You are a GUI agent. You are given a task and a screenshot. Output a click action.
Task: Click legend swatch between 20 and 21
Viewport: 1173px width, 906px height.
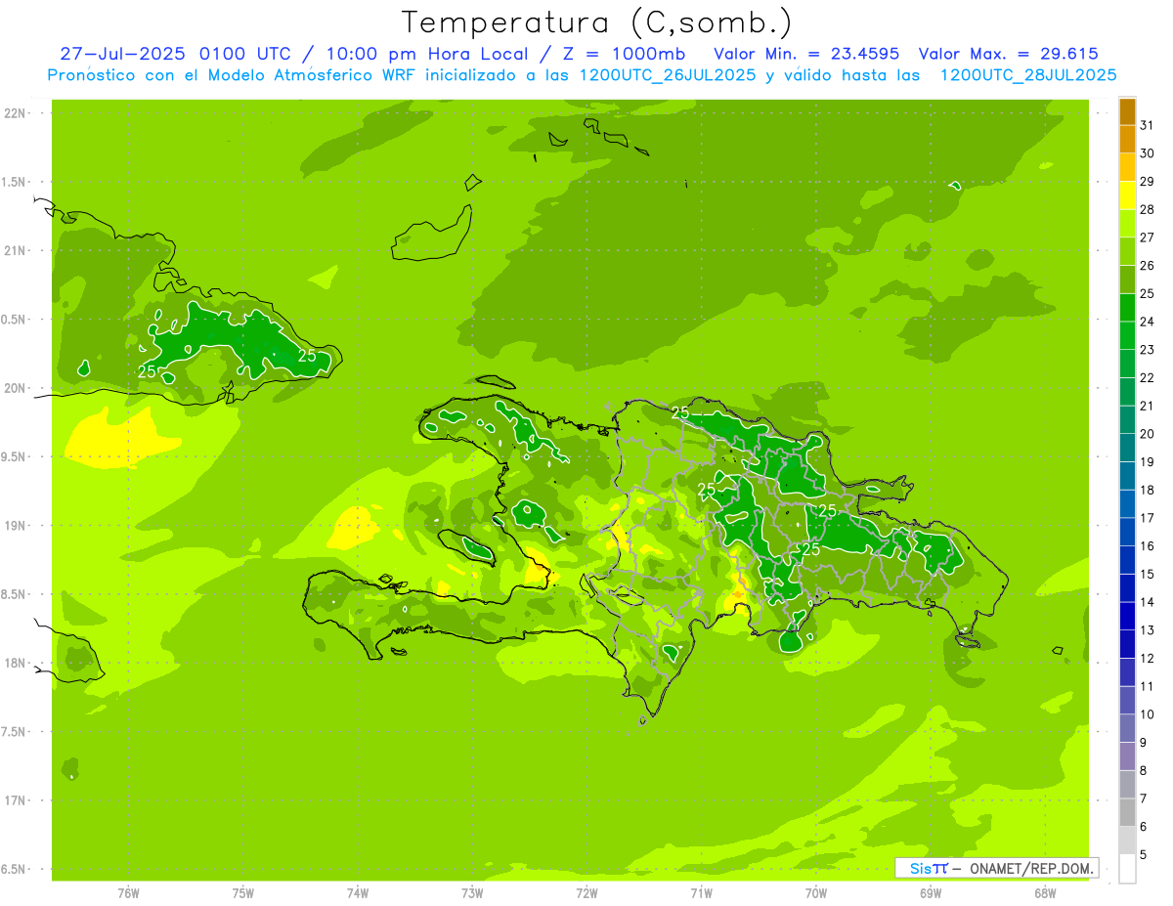point(1127,420)
